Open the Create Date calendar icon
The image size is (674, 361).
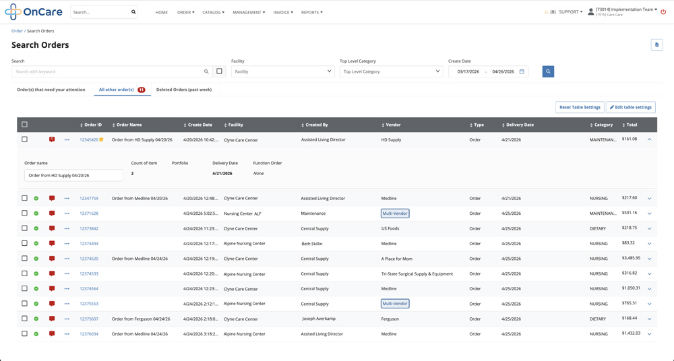[x=522, y=71]
